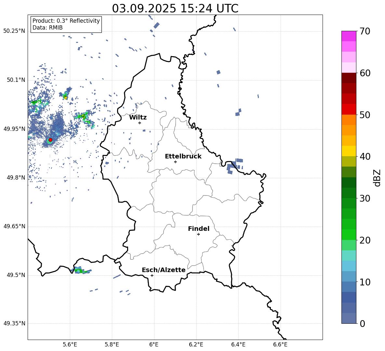Click the 60 colorbar tick label
Image resolution: width=385 pixels, height=351 pixels.
365,73
